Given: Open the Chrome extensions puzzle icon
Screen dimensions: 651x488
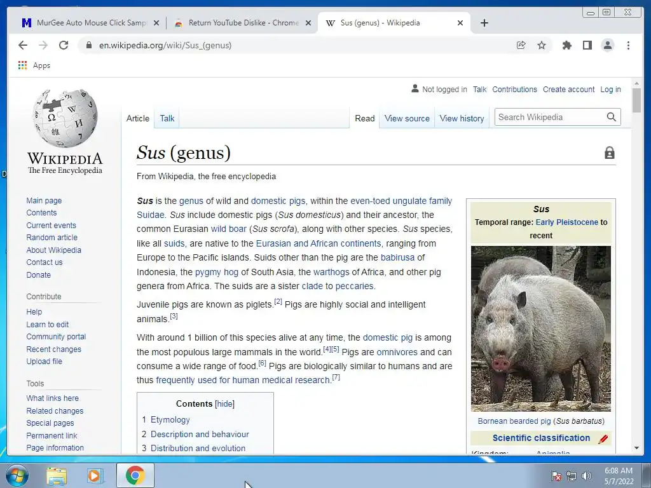Looking at the screenshot, I should (566, 45).
